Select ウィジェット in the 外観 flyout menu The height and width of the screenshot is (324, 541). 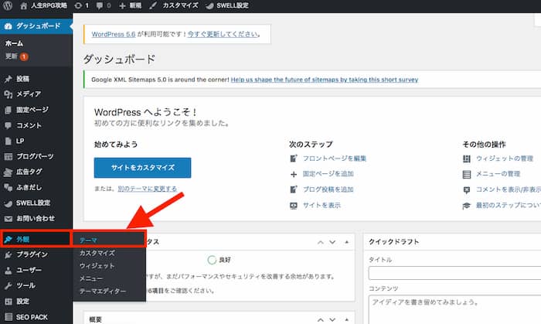pos(97,266)
